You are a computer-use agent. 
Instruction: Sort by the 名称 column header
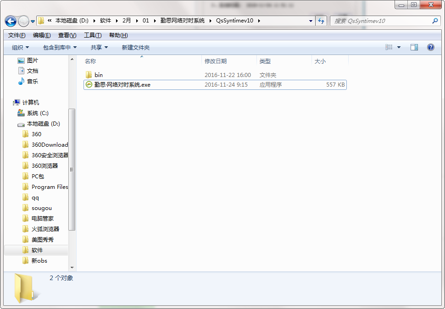[x=90, y=61]
